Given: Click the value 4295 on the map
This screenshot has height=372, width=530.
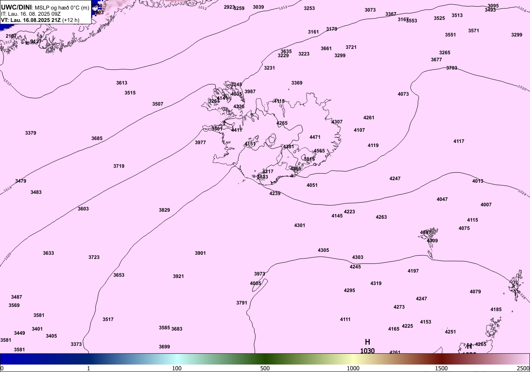Looking at the screenshot, I should click(x=349, y=290).
